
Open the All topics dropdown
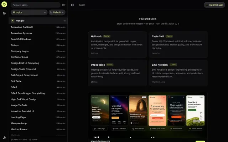coord(29,12)
